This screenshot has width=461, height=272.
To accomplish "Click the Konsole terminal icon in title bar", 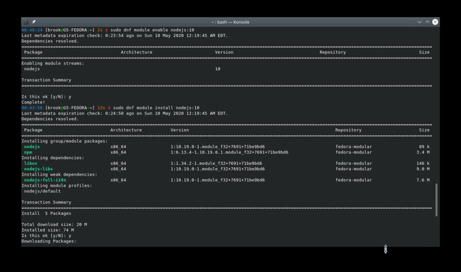I will tap(26, 22).
